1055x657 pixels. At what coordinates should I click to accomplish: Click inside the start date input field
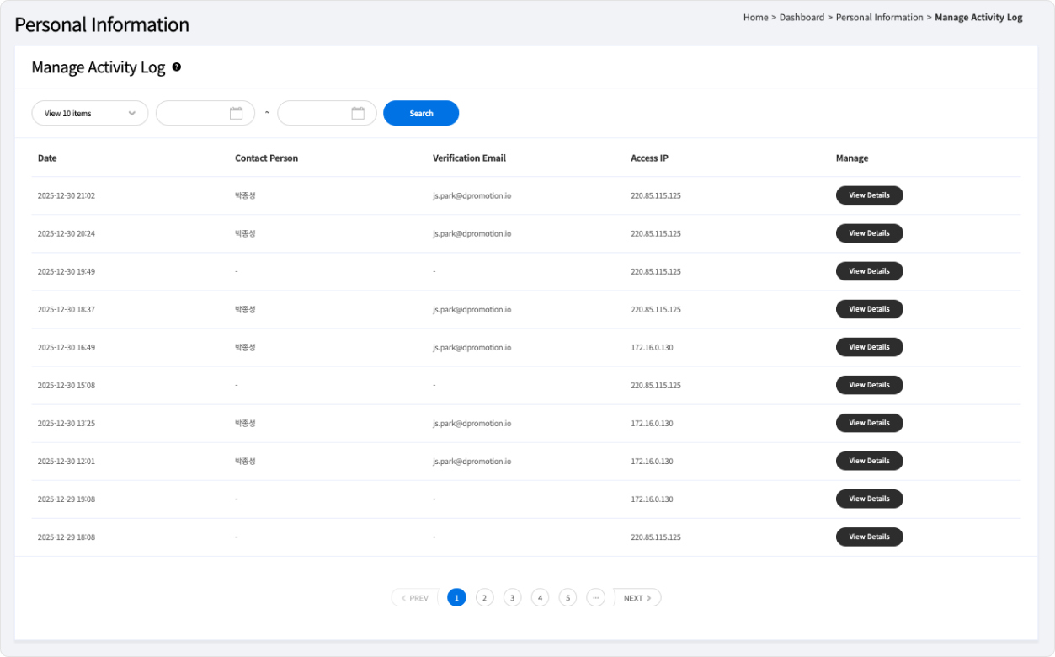click(193, 113)
